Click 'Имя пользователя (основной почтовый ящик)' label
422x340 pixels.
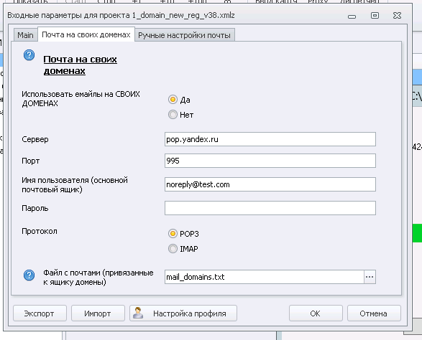point(75,185)
